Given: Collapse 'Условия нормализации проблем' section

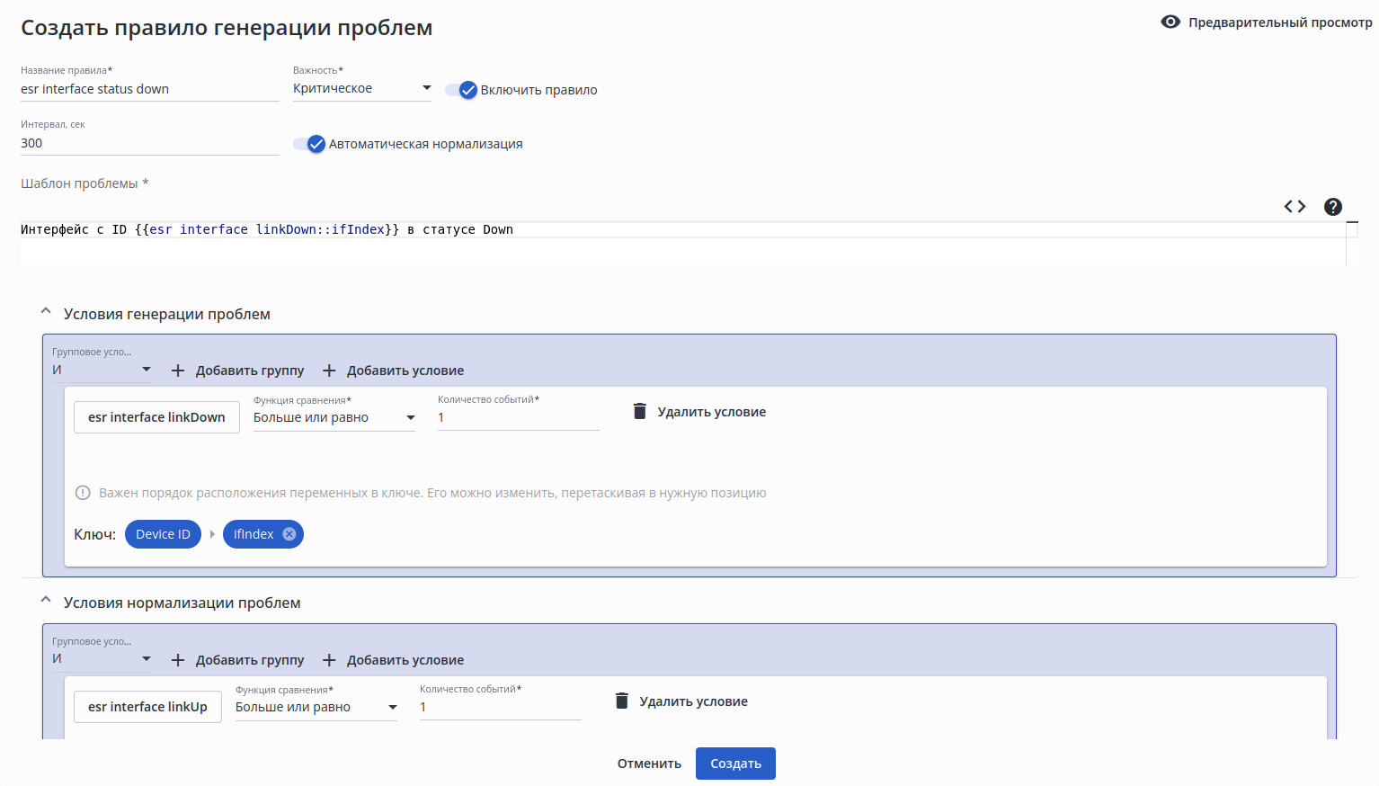Looking at the screenshot, I should [x=46, y=601].
